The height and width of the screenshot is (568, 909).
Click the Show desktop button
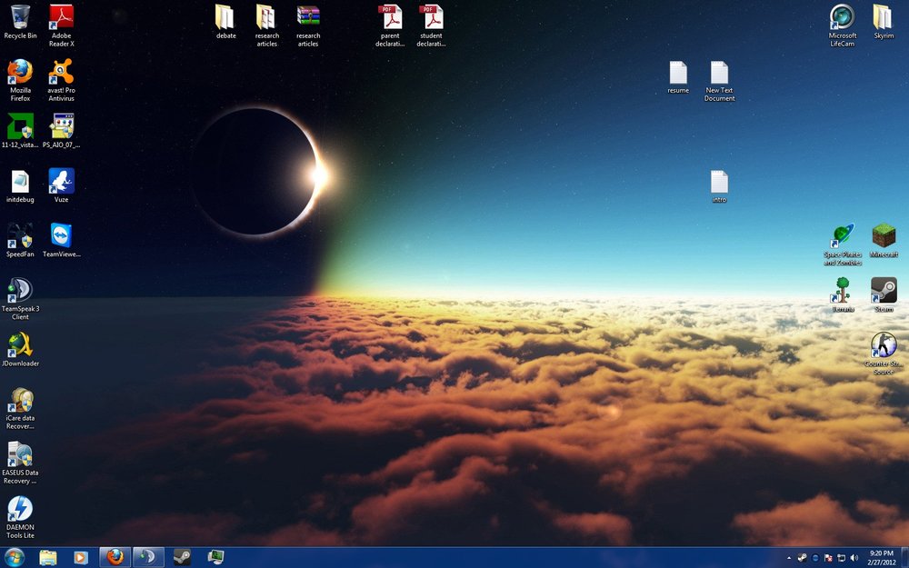[905, 558]
